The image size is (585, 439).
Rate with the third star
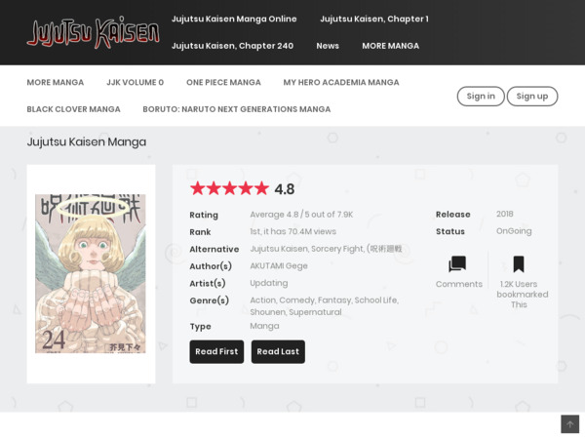[x=229, y=188]
